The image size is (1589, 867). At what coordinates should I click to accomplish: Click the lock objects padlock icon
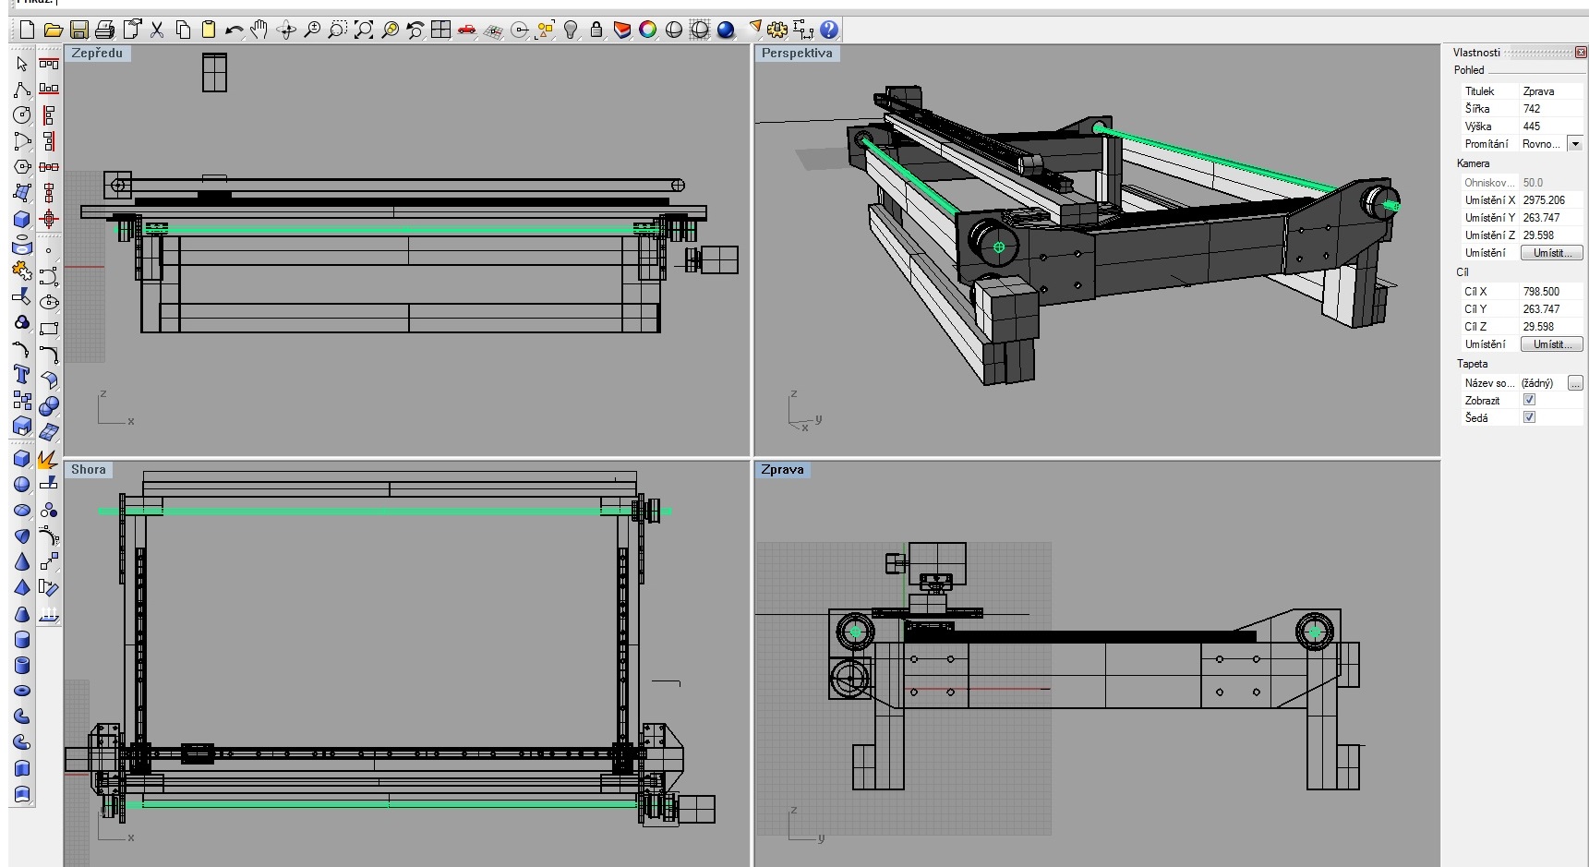596,30
